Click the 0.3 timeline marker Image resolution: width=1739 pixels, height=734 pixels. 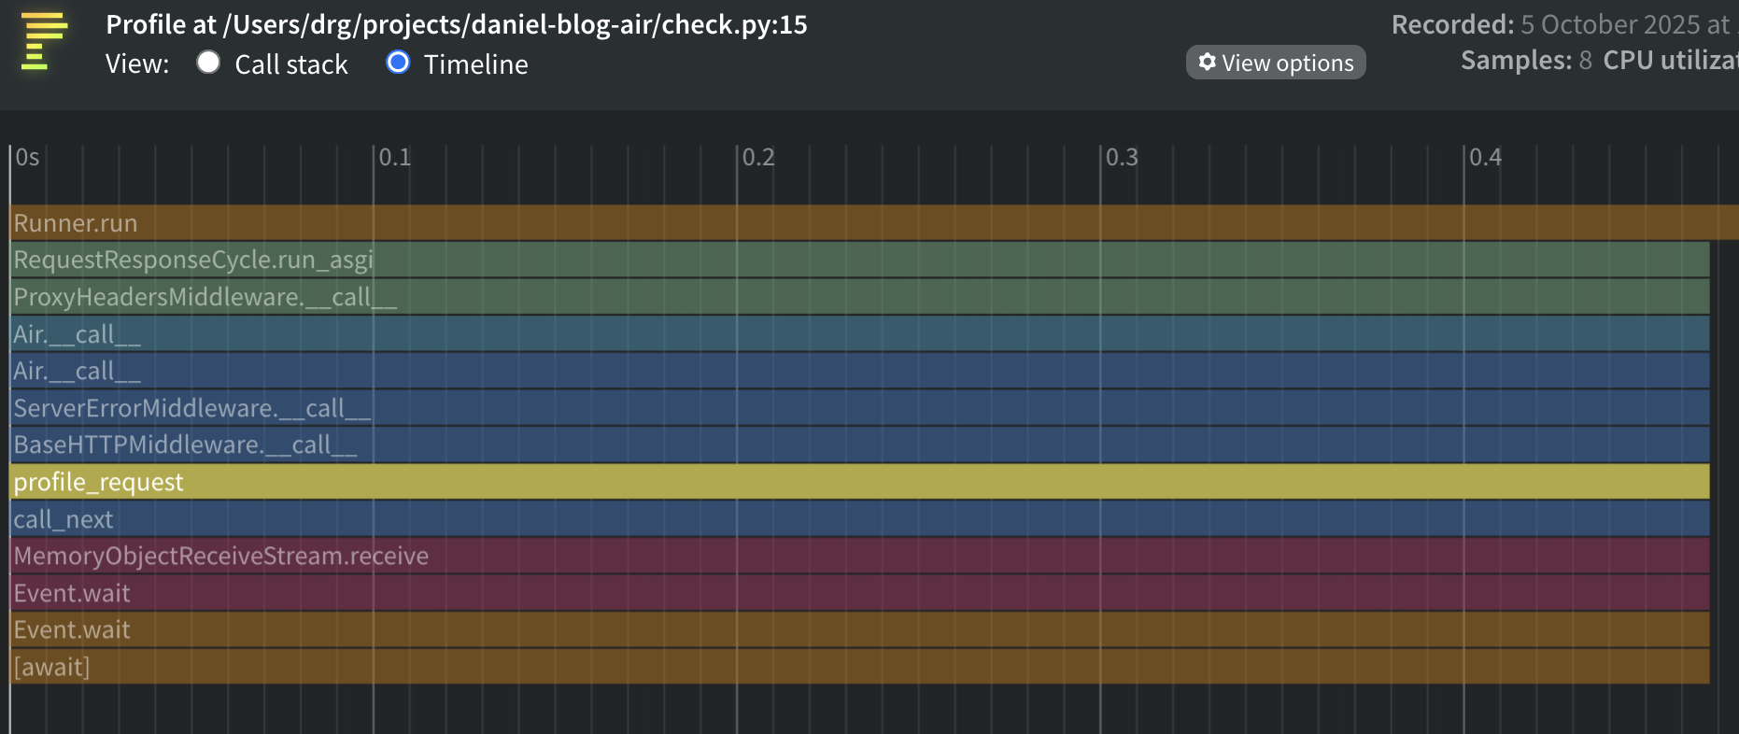[1121, 157]
